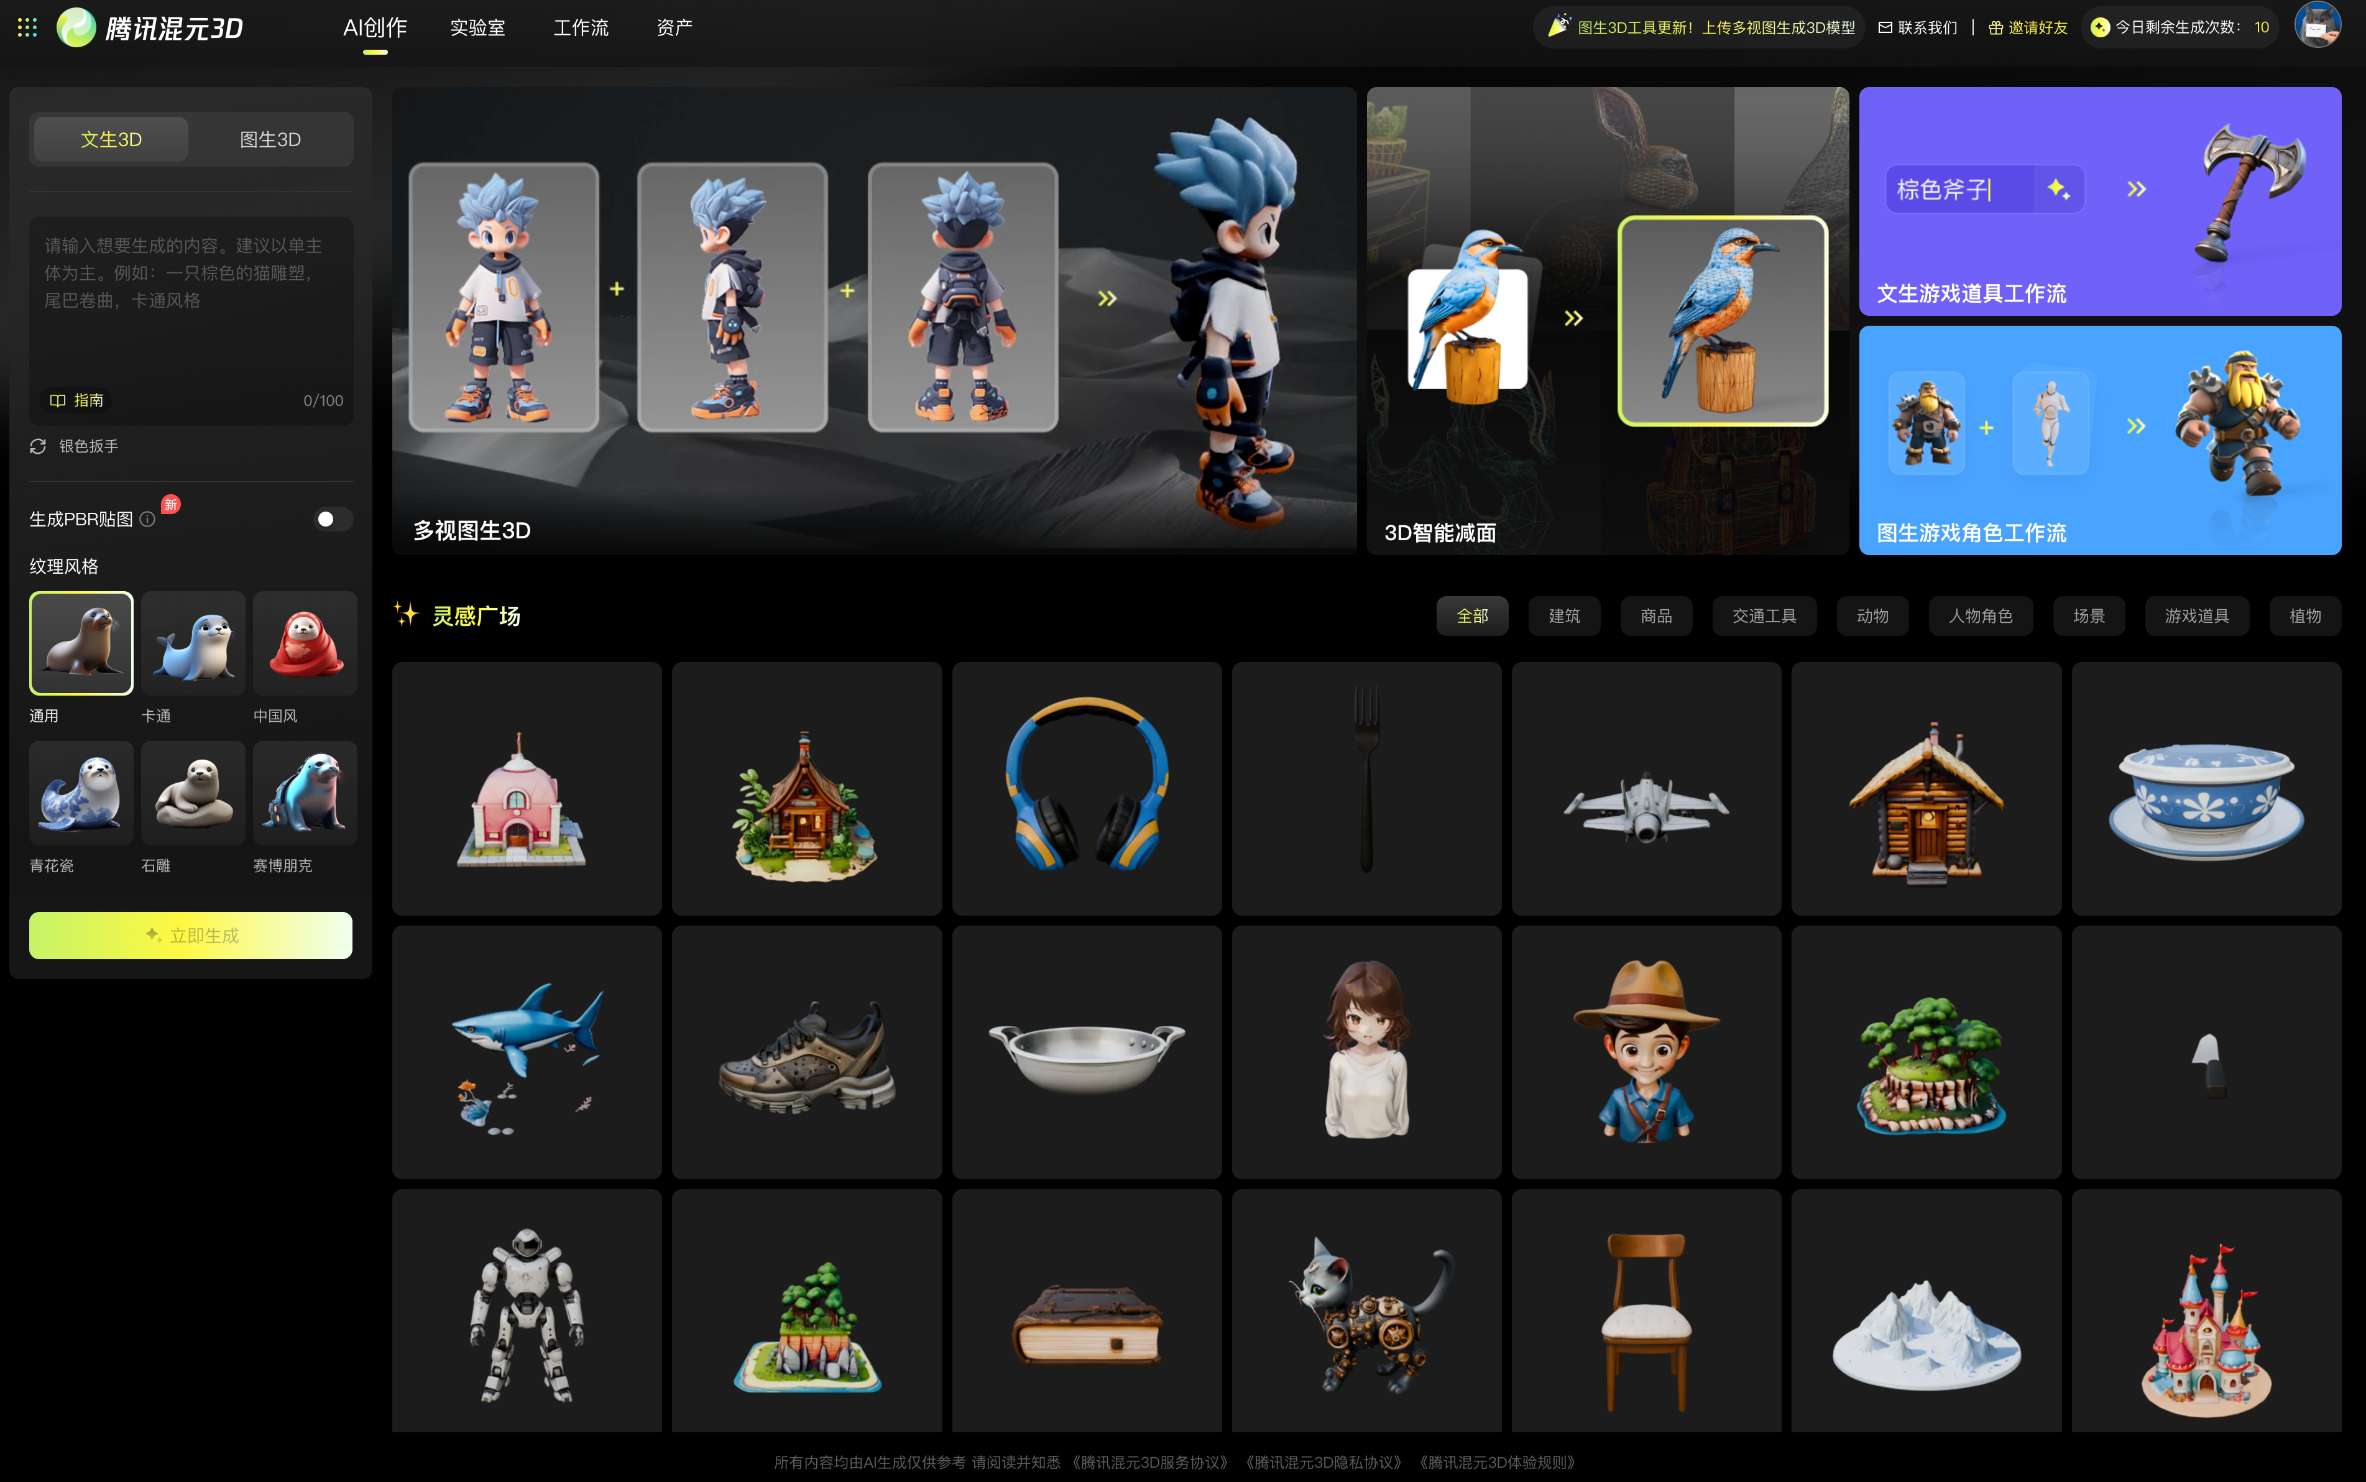
Task: Open the blue headphones model thumbnail
Action: point(1086,788)
